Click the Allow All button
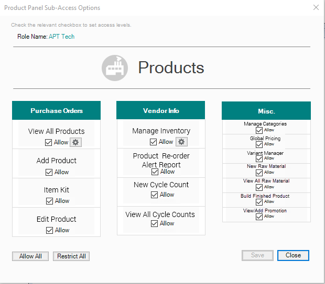Viewport: 325px width, 284px height. click(x=30, y=256)
